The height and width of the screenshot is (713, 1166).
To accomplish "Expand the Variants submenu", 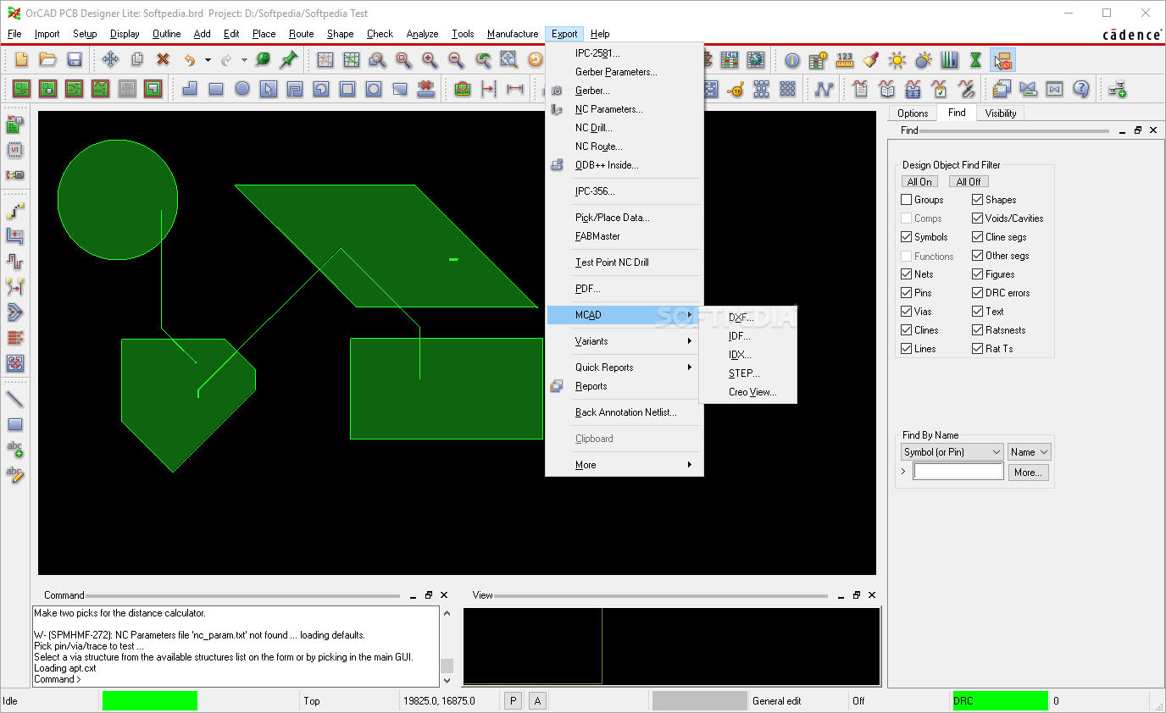I will (625, 341).
